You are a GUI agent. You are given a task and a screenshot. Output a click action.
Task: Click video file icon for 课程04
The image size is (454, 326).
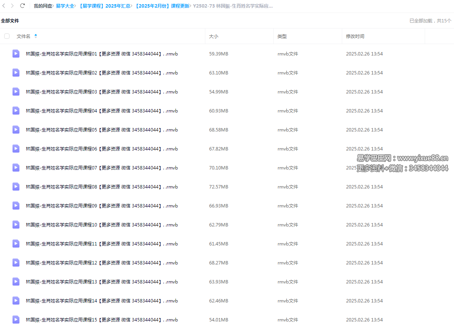click(16, 111)
